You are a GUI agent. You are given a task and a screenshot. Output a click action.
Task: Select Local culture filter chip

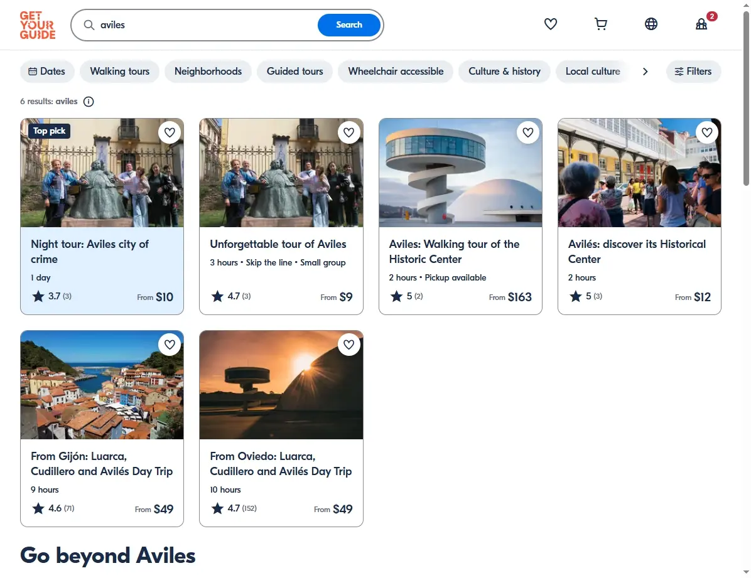coord(593,72)
